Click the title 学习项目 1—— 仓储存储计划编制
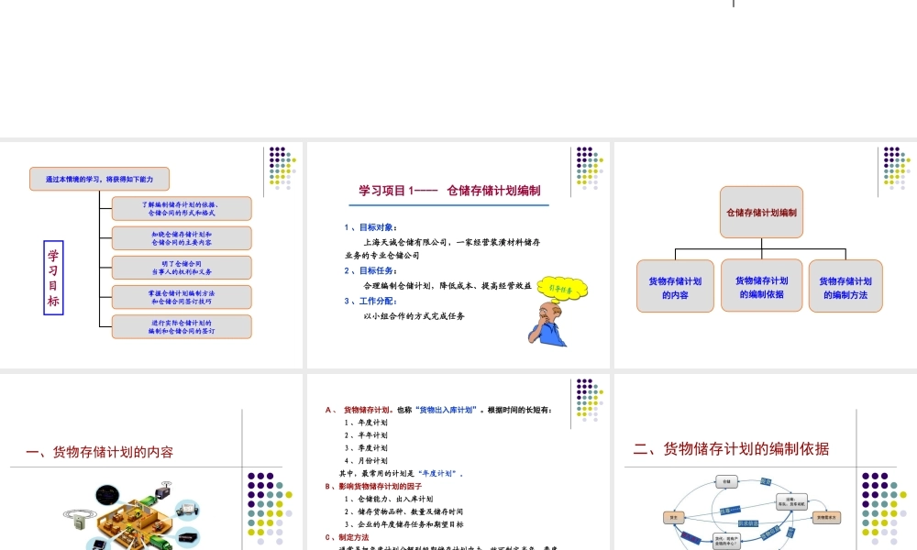This screenshot has width=917, height=550. point(449,191)
